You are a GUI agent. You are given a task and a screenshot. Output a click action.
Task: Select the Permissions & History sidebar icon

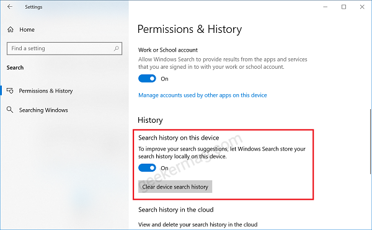pyautogui.click(x=10, y=91)
